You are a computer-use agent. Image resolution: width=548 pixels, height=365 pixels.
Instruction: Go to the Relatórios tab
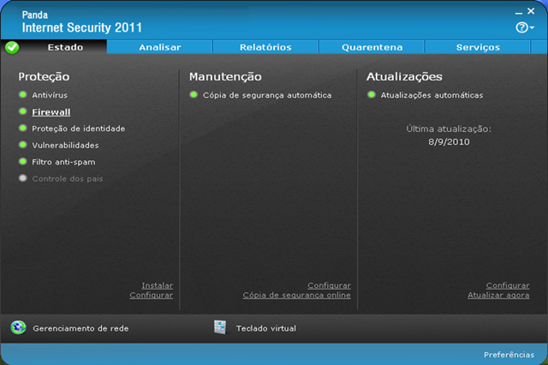click(265, 47)
